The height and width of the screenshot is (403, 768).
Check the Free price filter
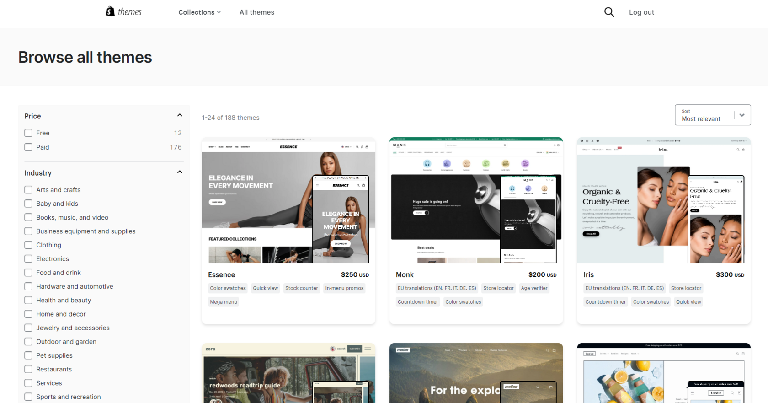[x=28, y=133]
